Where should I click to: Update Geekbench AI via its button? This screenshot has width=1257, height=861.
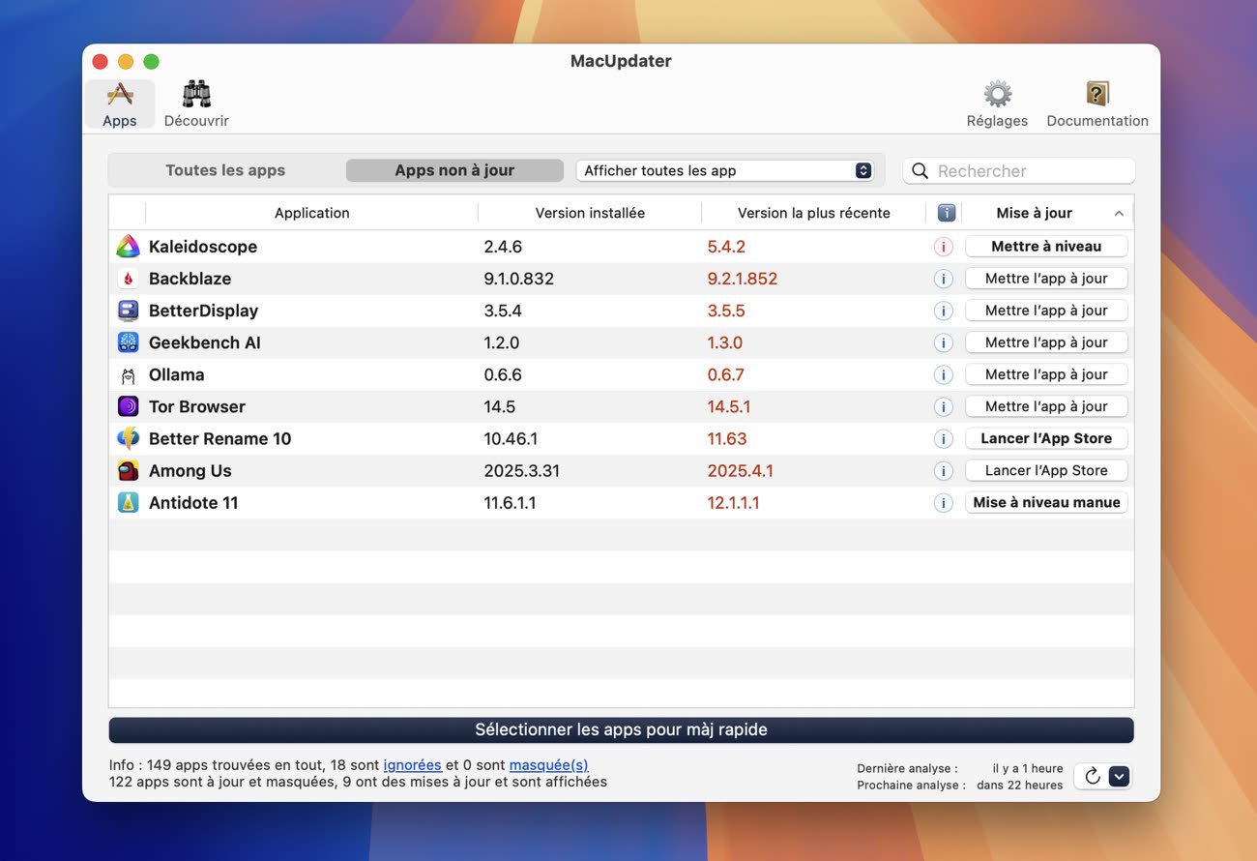point(1046,342)
